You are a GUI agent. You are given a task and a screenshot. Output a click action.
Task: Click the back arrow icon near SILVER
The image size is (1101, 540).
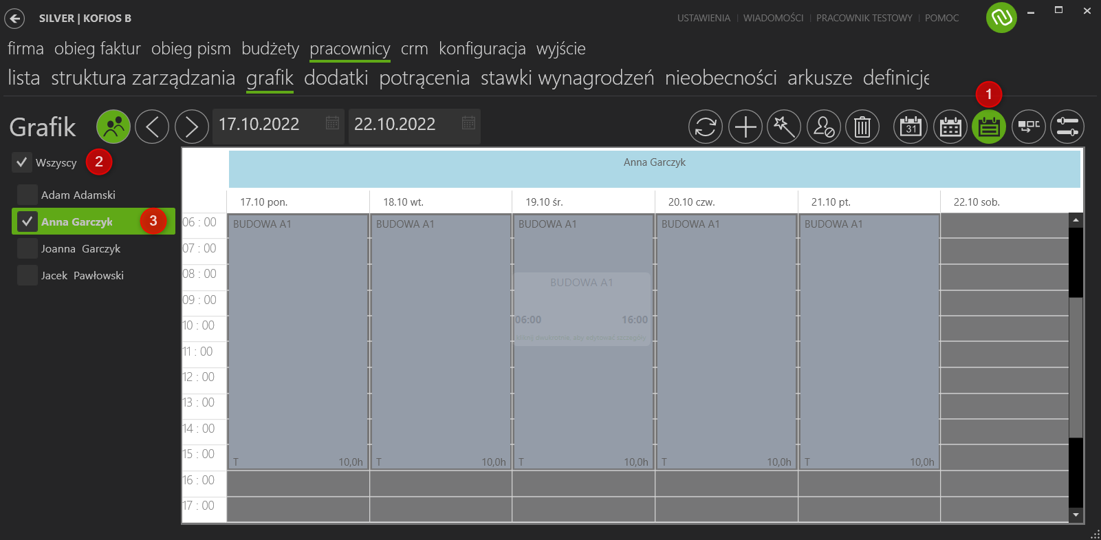click(14, 19)
